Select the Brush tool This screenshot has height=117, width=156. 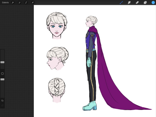(121, 3)
